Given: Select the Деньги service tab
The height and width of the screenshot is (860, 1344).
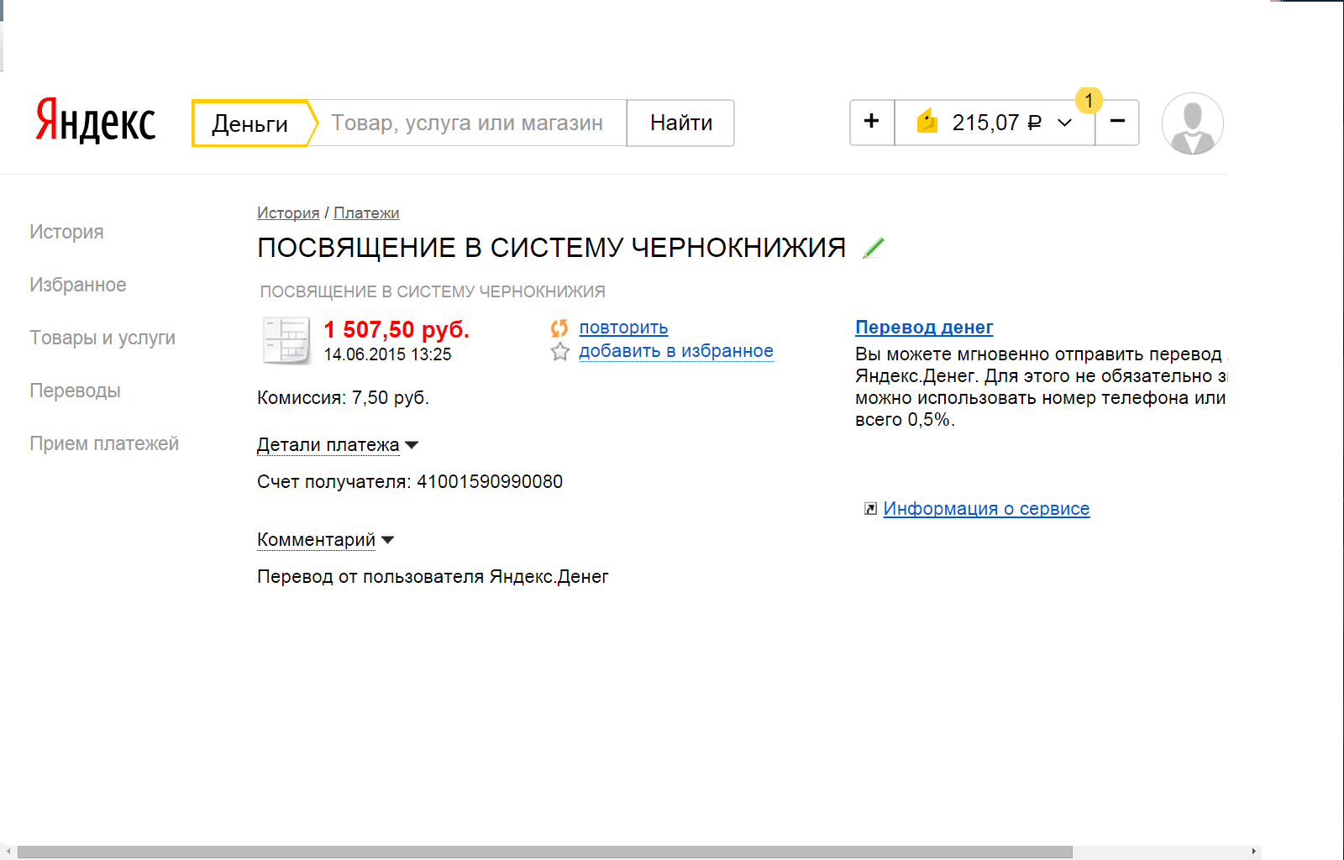Looking at the screenshot, I should [x=250, y=123].
